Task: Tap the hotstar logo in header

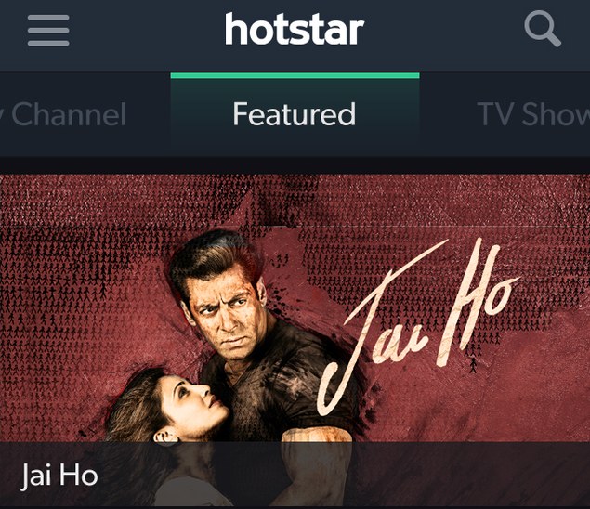Action: [295, 29]
